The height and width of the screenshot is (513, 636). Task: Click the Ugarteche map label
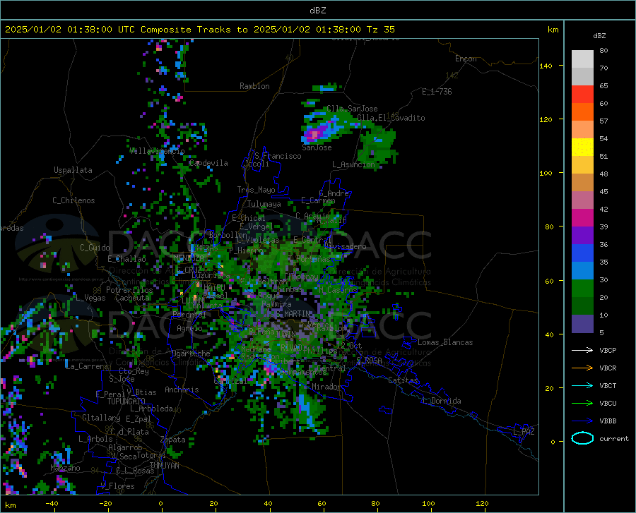(x=191, y=354)
